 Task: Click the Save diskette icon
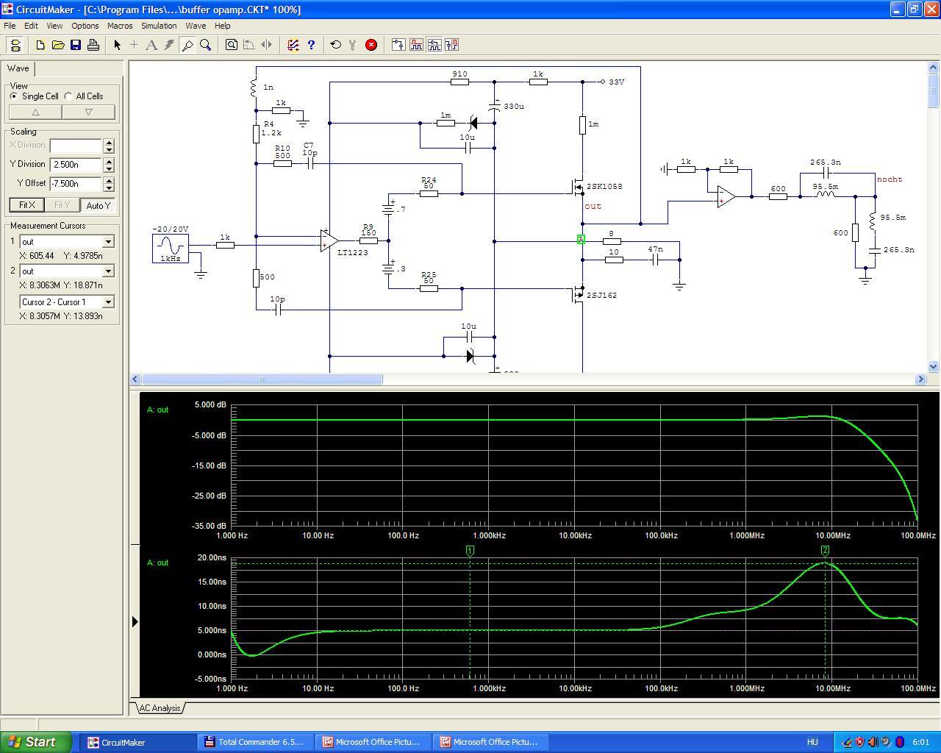point(76,45)
